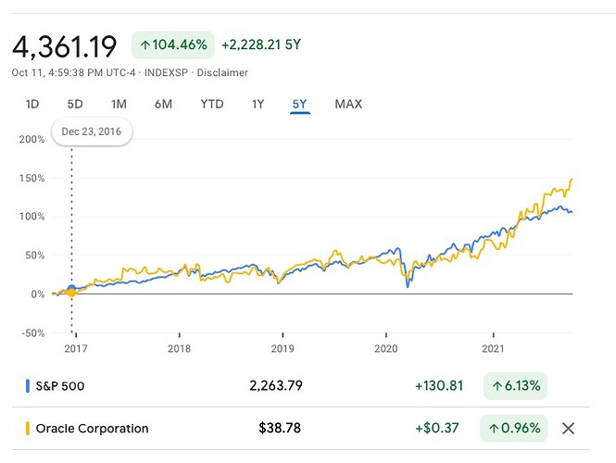Screen dimensions: 616x463
Task: Switch to the 6M time range
Action: pyautogui.click(x=163, y=104)
